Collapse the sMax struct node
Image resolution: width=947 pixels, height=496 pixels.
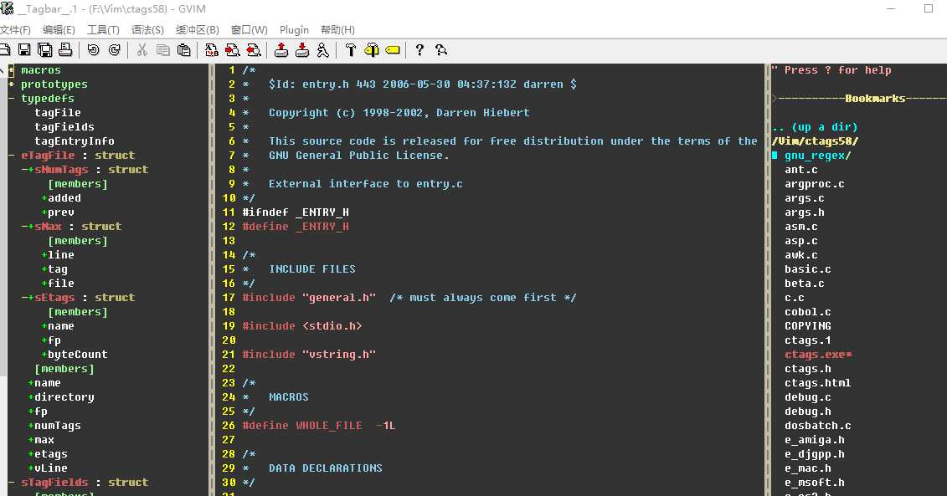[x=25, y=227]
